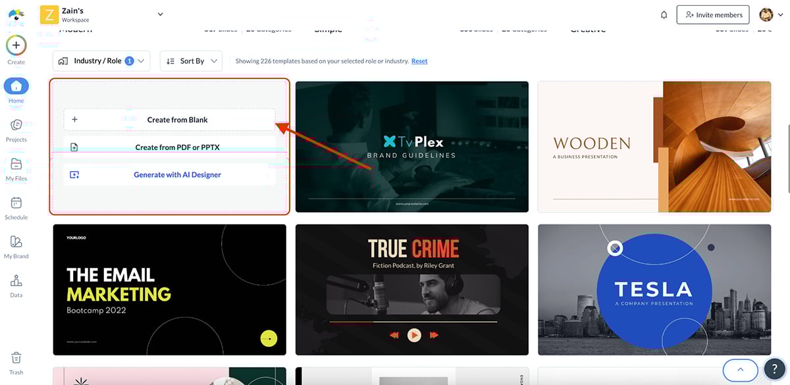This screenshot has height=385, width=790.
Task: Open the Projects section icon
Action: (16, 125)
